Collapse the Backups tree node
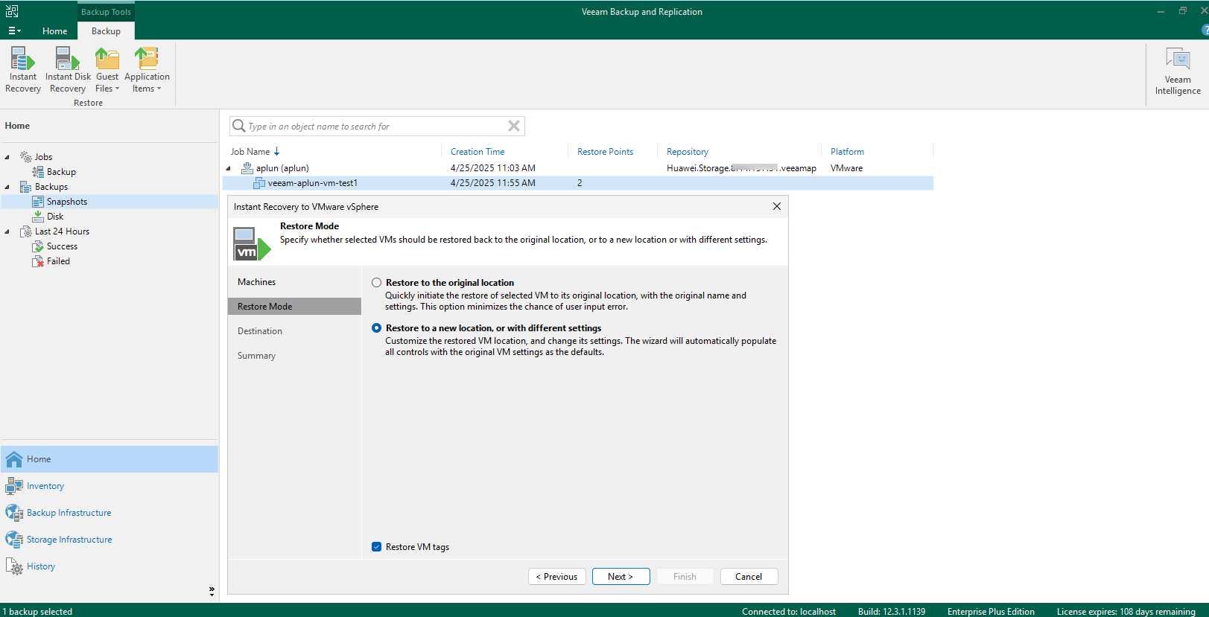The image size is (1209, 617). tap(7, 187)
